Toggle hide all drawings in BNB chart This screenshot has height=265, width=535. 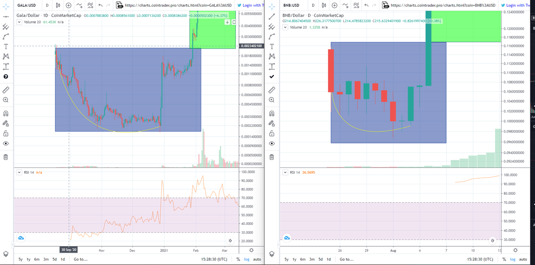[x=271, y=143]
